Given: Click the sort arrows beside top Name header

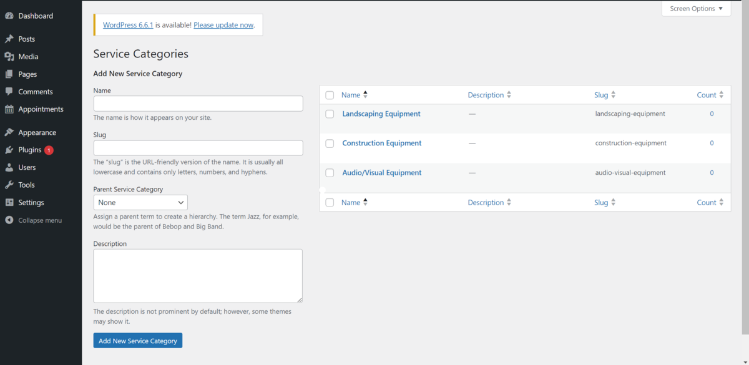Looking at the screenshot, I should [x=365, y=95].
